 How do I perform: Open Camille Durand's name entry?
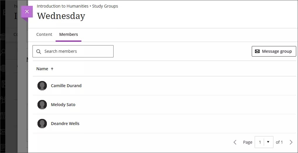pyautogui.click(x=66, y=86)
